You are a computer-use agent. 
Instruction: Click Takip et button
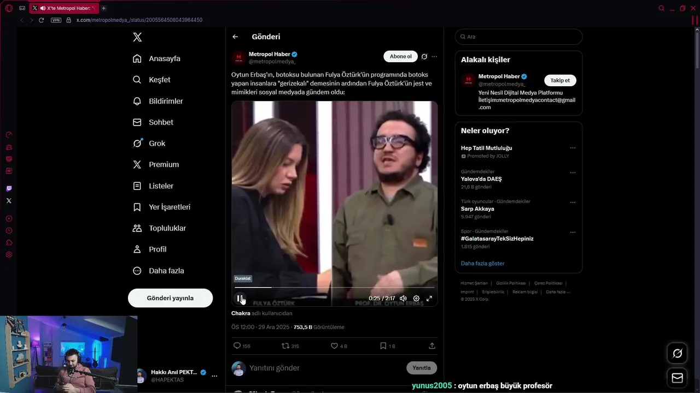click(560, 80)
